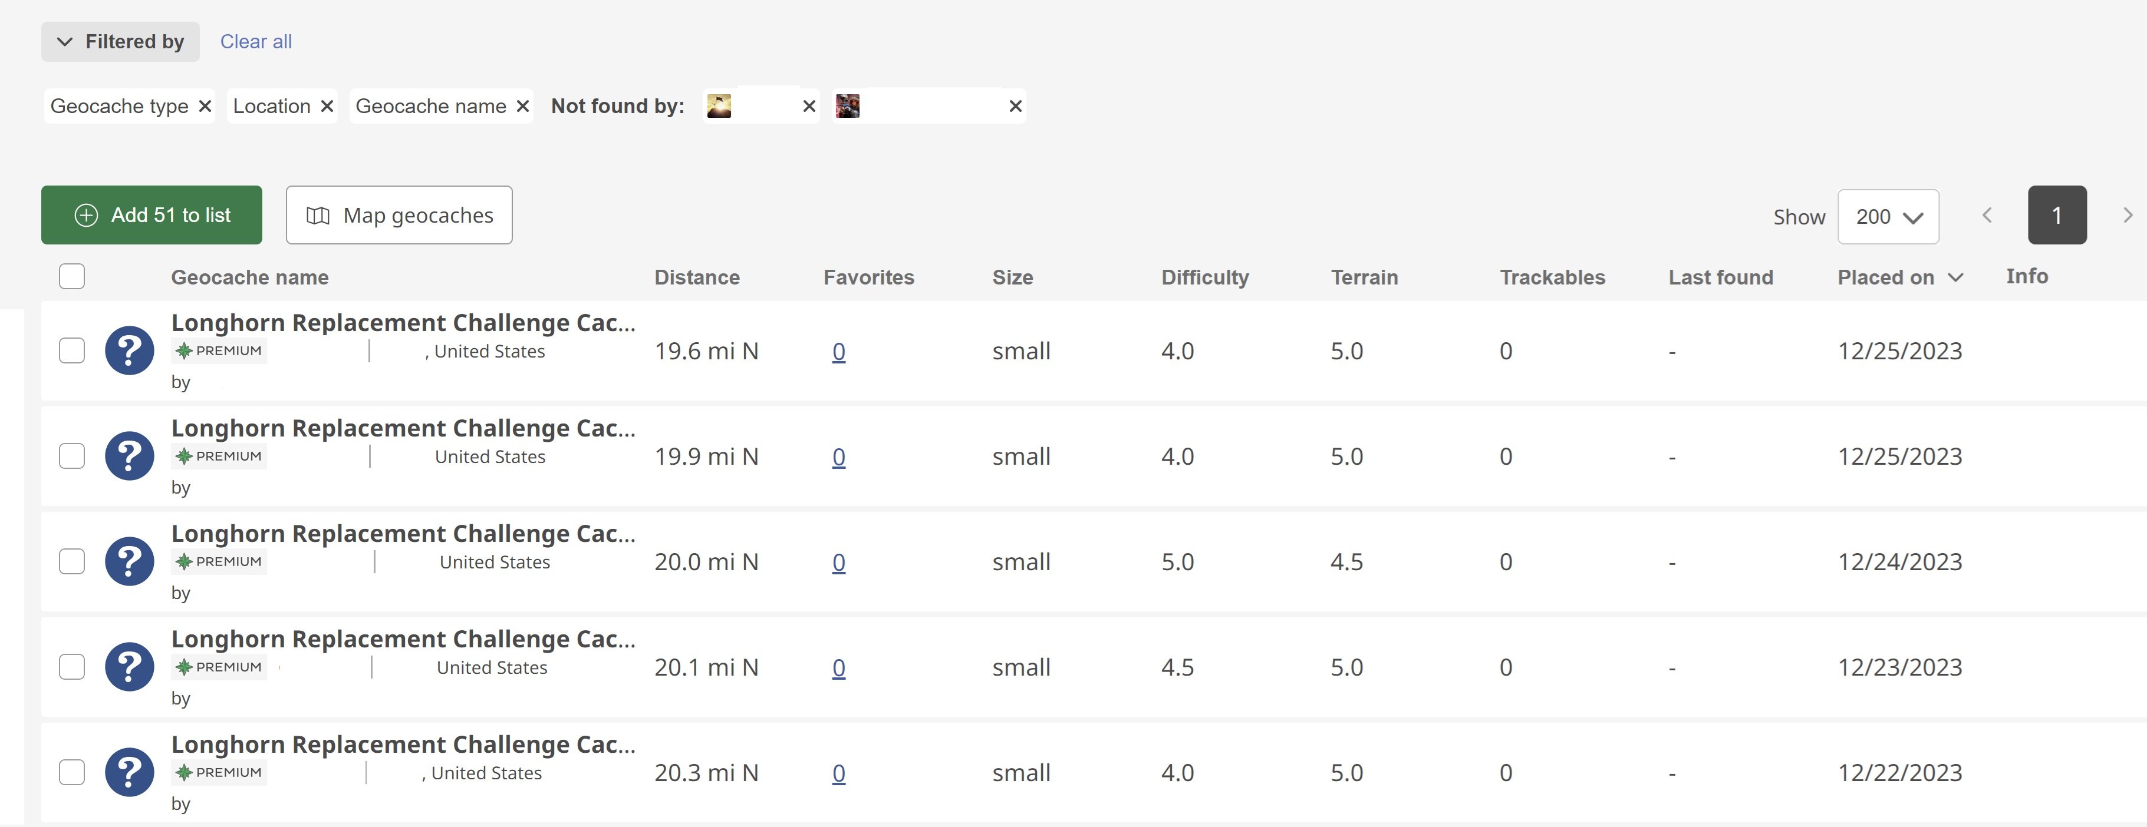Remove the Location filter chip
Screen dimensions: 2147x827
pos(327,107)
